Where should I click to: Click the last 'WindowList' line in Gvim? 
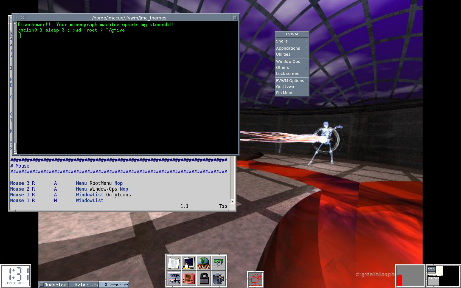(90, 201)
